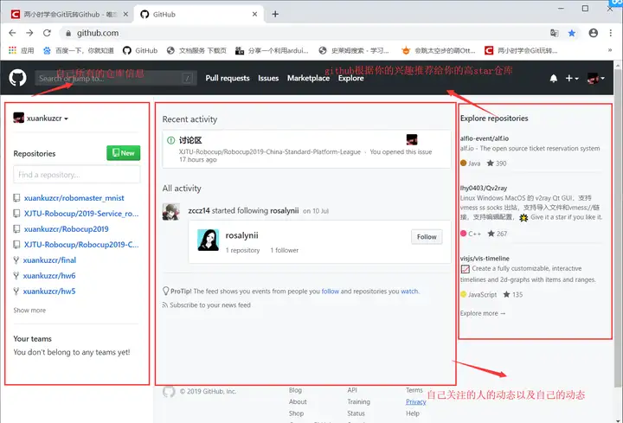Image resolution: width=623 pixels, height=423 pixels.
Task: Open the Terms footer link
Action: (414, 390)
